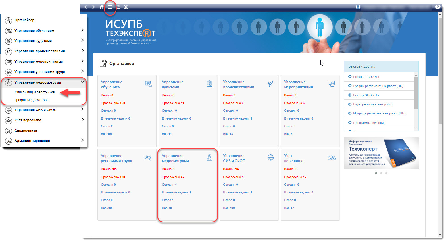Click the Управление мероприятиями menu icon
The width and height of the screenshot is (446, 242).
[x=9, y=62]
